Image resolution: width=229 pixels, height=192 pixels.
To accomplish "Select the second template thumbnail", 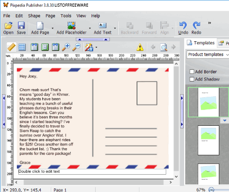I will pos(209,140).
